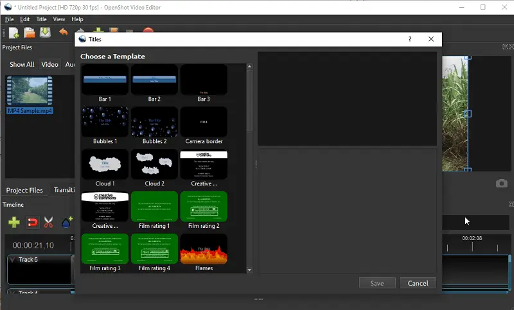
Task: Click the Save button in Titles dialog
Action: (377, 283)
